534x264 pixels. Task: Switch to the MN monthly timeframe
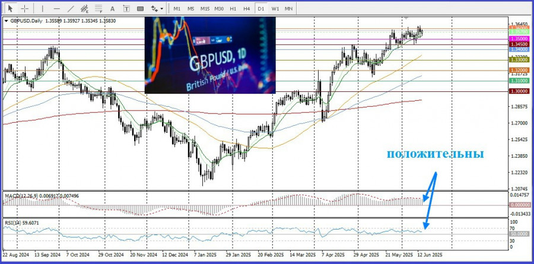point(288,9)
